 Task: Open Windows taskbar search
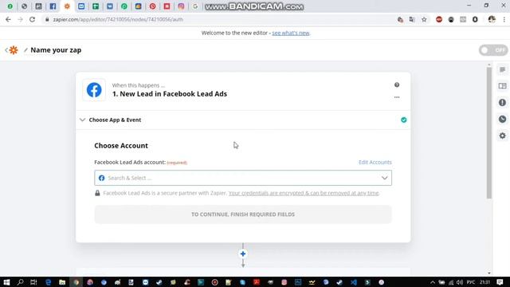click(x=20, y=282)
